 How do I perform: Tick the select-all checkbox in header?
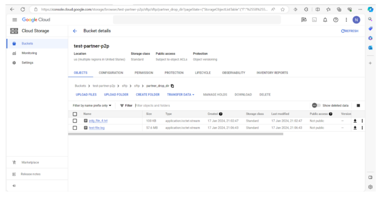(75, 114)
